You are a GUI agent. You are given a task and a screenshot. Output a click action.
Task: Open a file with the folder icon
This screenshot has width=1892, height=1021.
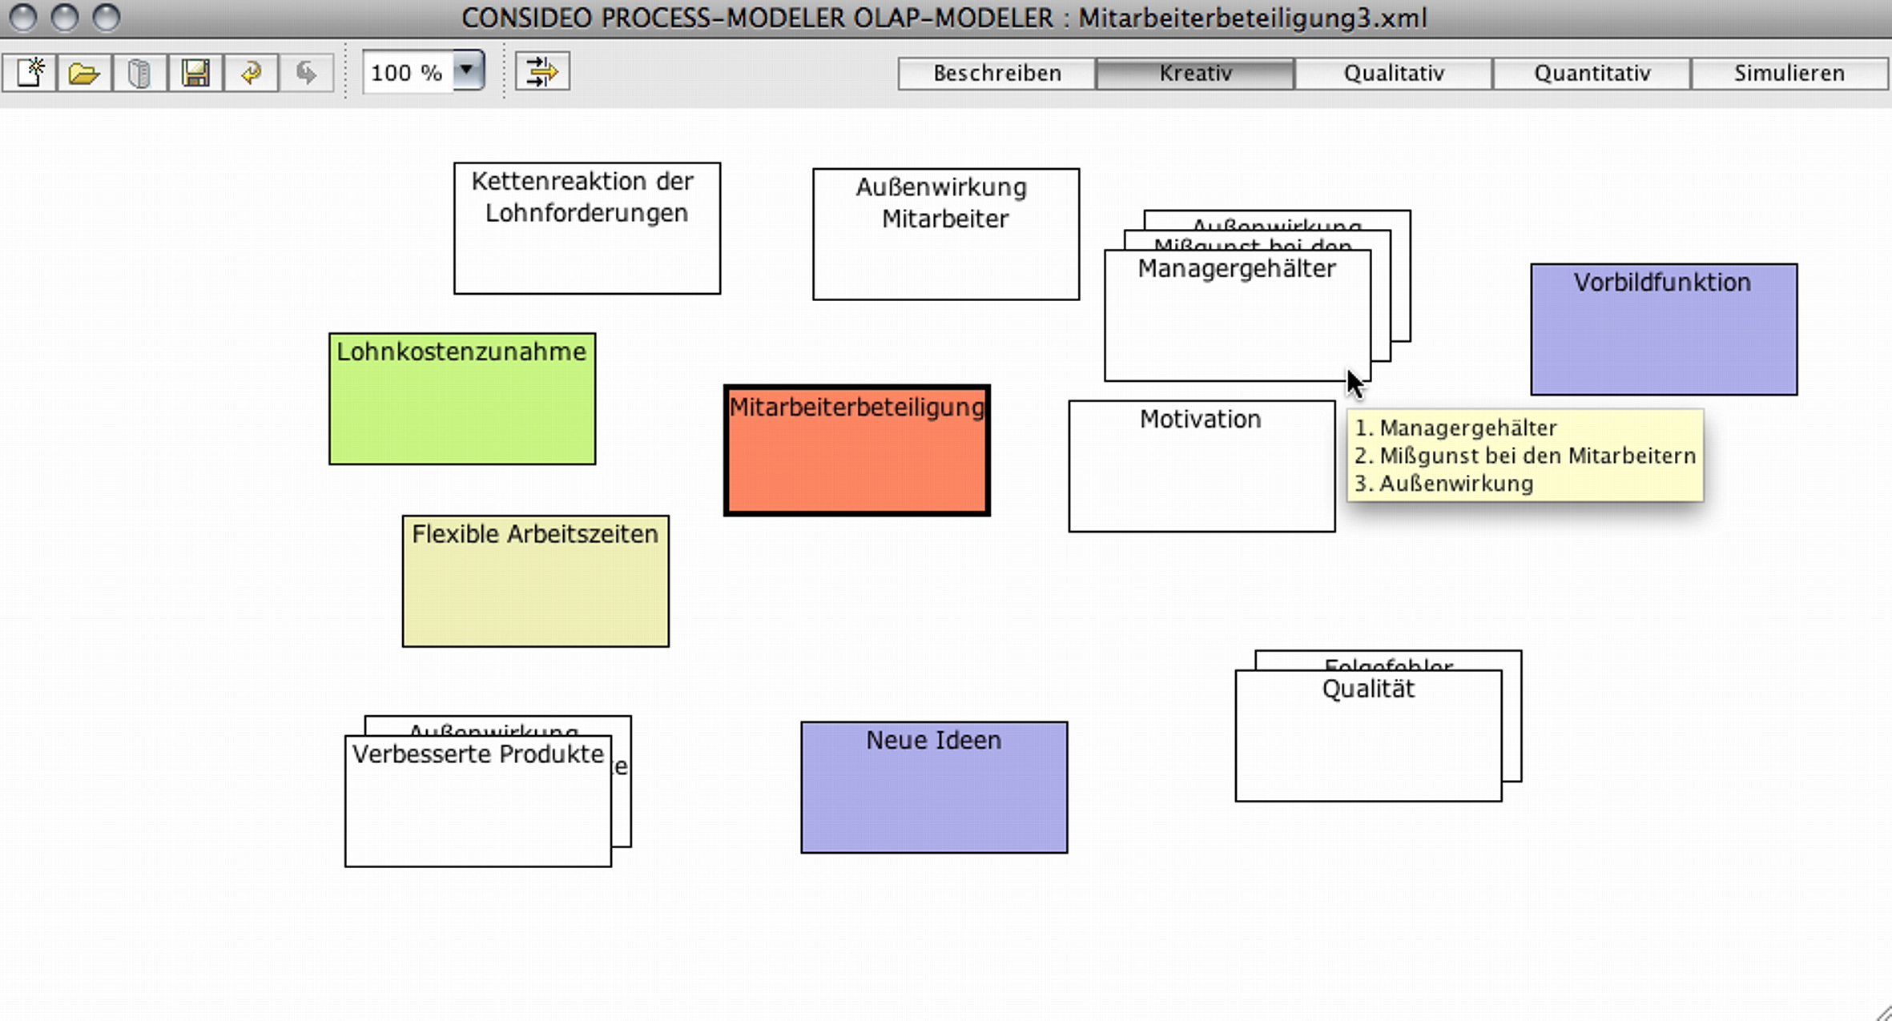pos(84,73)
